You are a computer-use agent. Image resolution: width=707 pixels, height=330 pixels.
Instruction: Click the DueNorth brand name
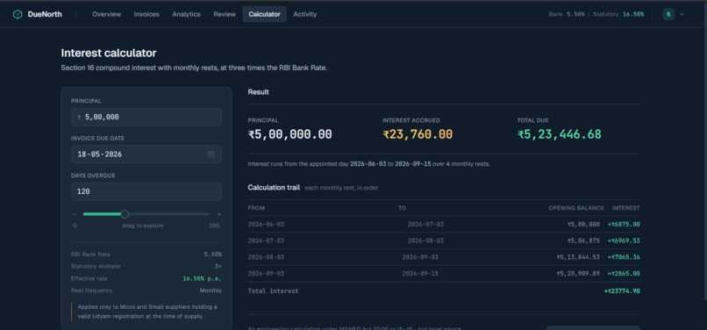pos(45,14)
